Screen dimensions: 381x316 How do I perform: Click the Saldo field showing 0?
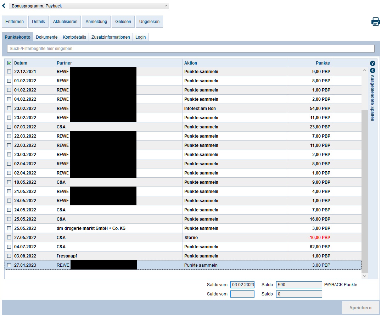coord(299,294)
